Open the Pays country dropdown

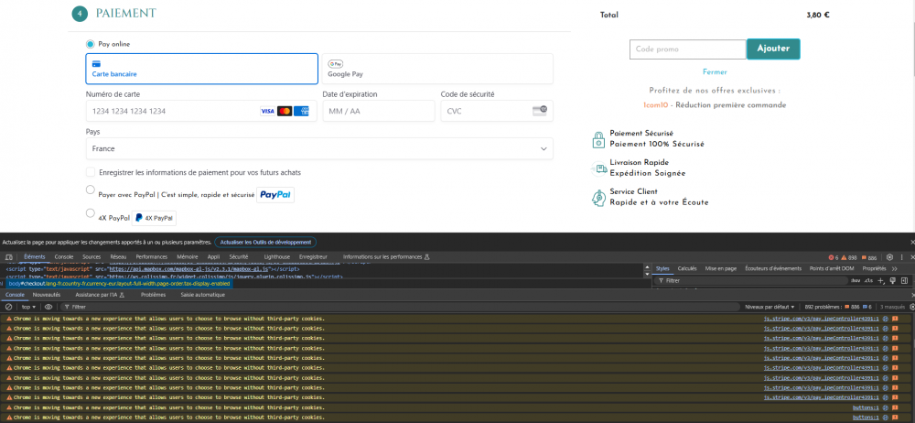pyautogui.click(x=319, y=148)
